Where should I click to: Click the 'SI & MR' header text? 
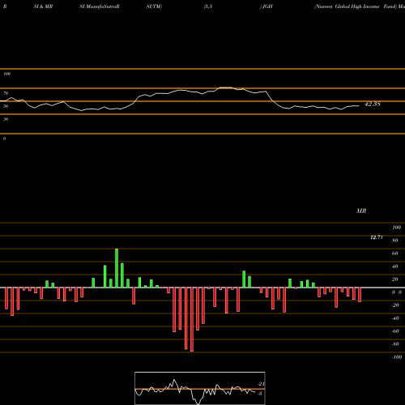(43, 6)
